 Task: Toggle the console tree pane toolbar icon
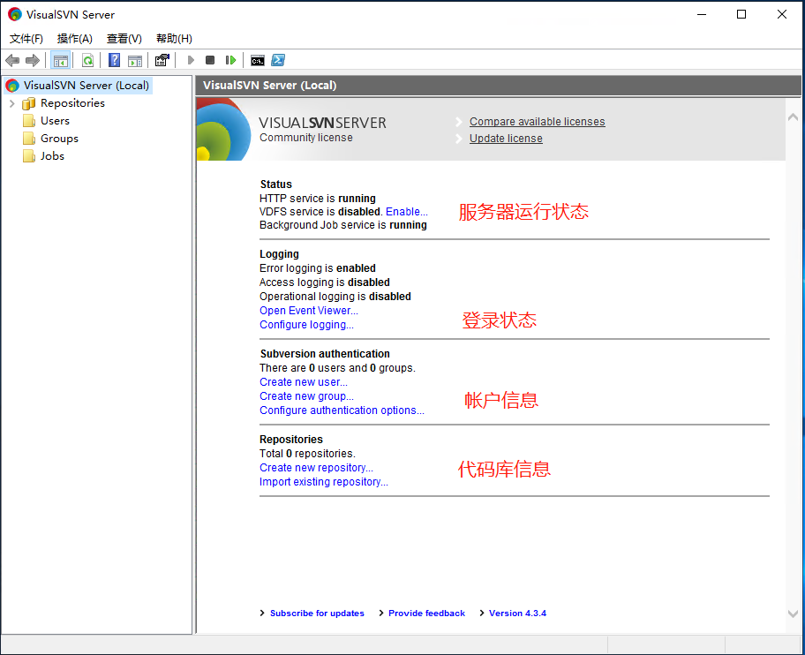61,61
